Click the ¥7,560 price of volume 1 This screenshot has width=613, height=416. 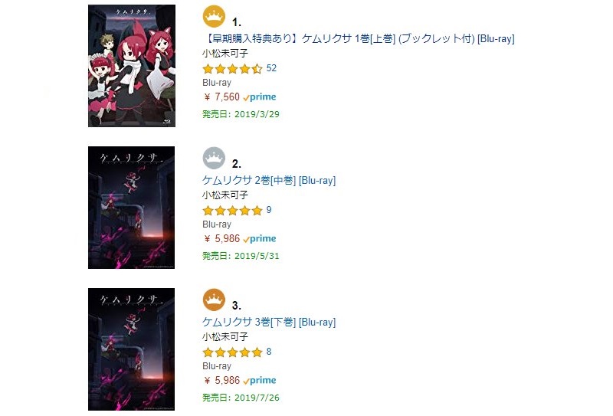point(222,97)
